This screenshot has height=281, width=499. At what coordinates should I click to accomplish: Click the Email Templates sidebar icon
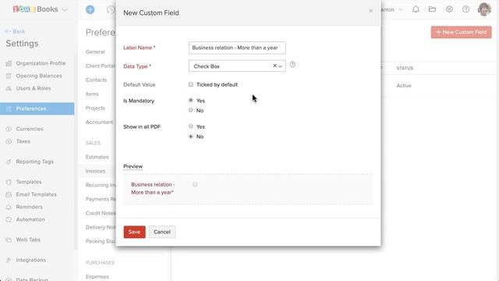pyautogui.click(x=9, y=194)
